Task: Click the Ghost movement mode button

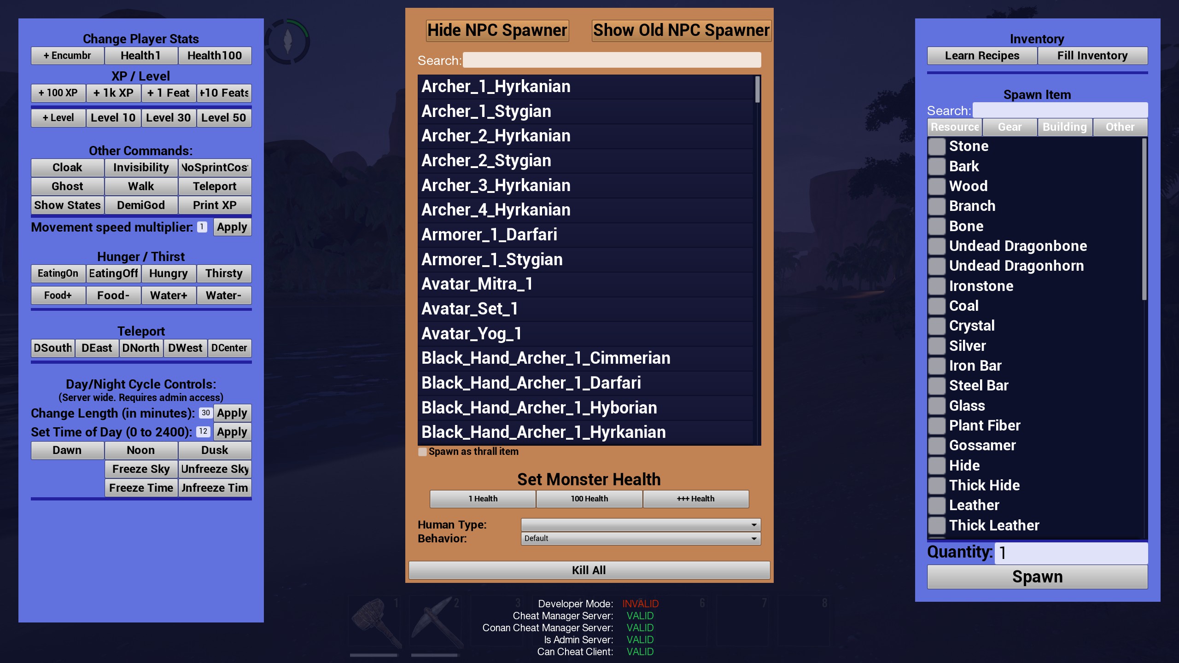Action: coord(67,186)
